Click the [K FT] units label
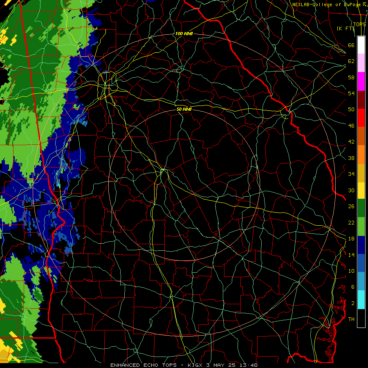368x368 pixels. 346,28
